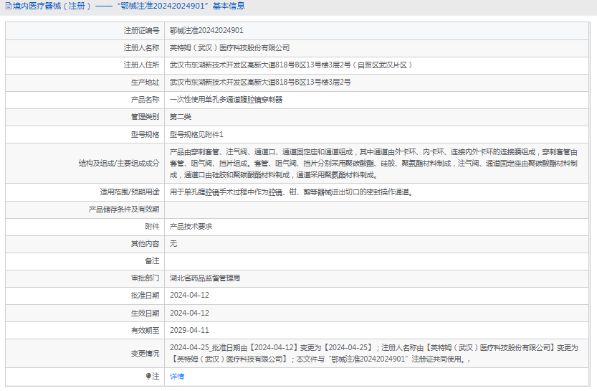Click registrant name 英特姆（武汉）医疗科技股份有限公司
The height and width of the screenshot is (391, 597).
229,48
